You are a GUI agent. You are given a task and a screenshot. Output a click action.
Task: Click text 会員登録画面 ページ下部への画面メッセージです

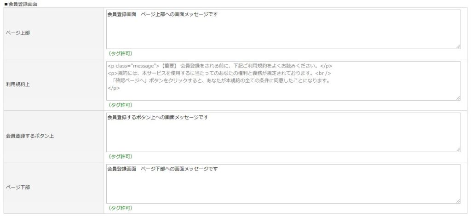[x=162, y=169]
